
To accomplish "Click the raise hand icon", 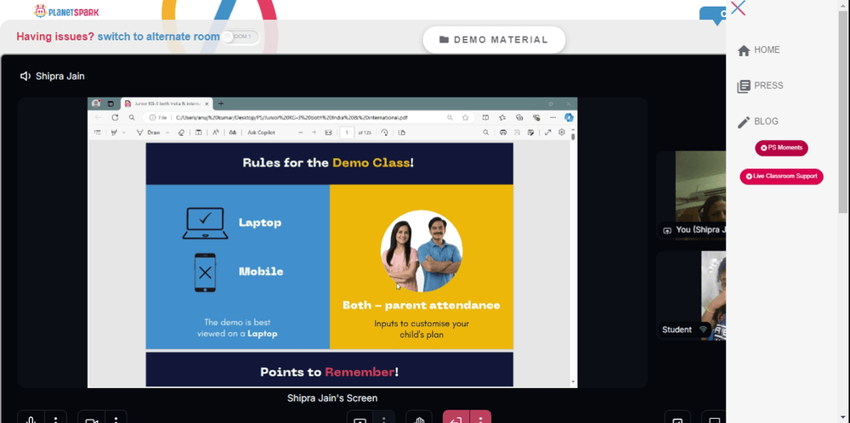I will click(x=419, y=418).
